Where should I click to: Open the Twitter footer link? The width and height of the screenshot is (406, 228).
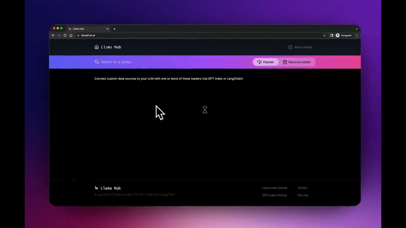click(302, 188)
